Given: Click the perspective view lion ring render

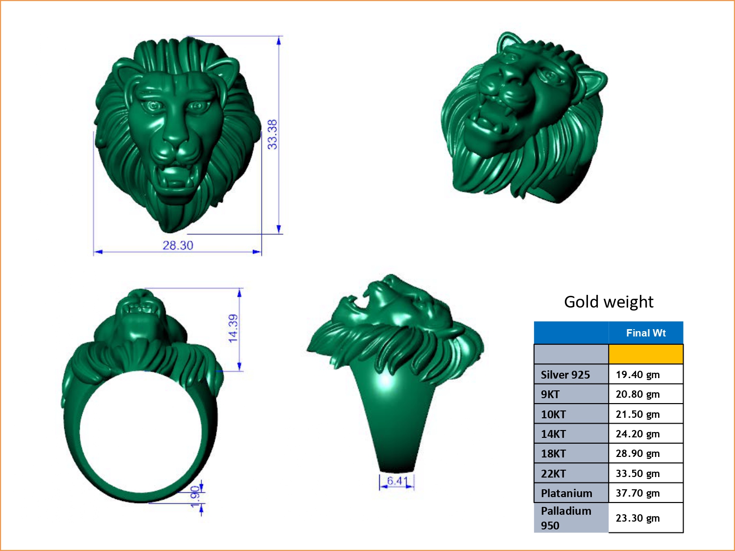Looking at the screenshot, I should point(524,118).
